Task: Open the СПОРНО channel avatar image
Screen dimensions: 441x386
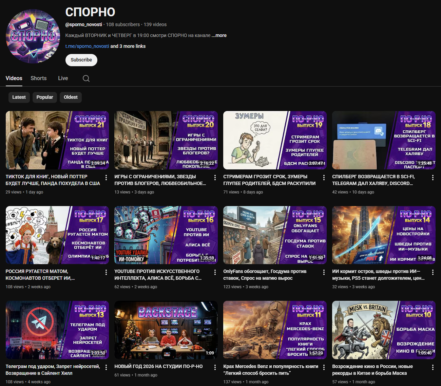Action: (x=33, y=36)
